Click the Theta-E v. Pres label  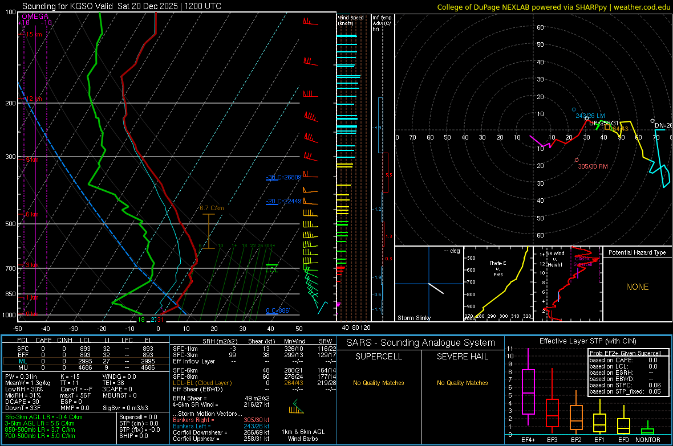pos(498,268)
